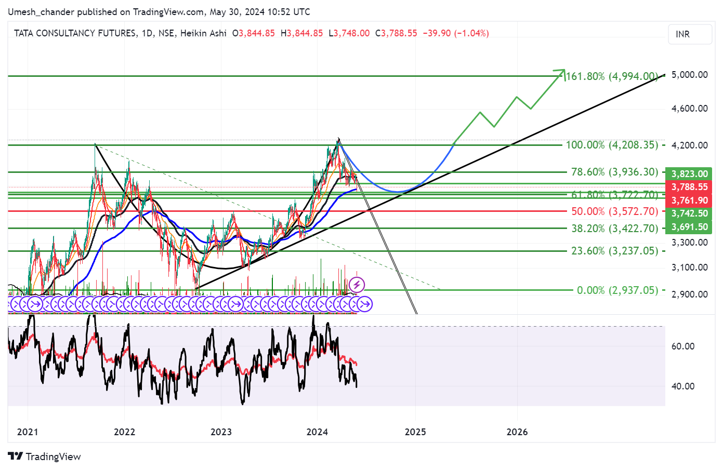Click the change value −39.90 (−1.04%)

pyautogui.click(x=456, y=33)
